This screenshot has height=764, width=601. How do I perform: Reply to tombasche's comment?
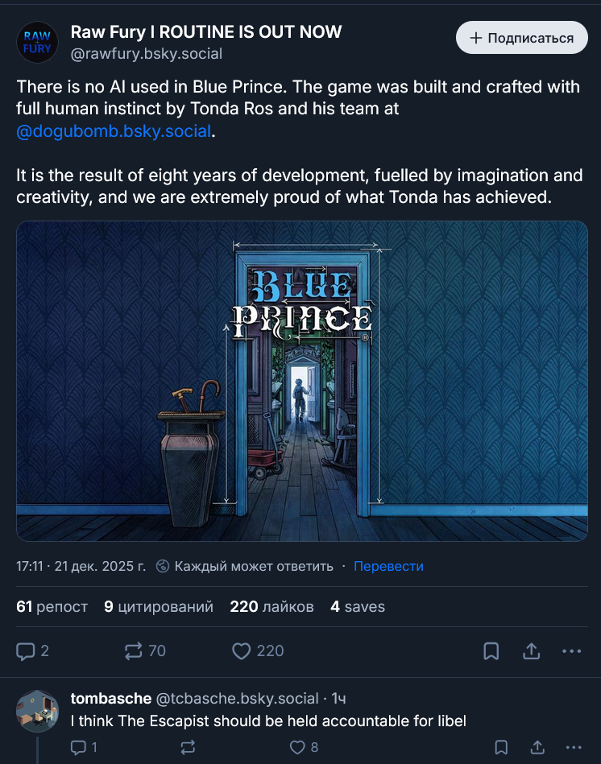click(85, 747)
